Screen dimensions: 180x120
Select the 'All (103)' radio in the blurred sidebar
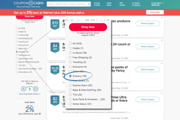(x=17, y=28)
